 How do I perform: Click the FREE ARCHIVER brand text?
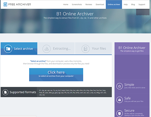[x=20, y=5]
